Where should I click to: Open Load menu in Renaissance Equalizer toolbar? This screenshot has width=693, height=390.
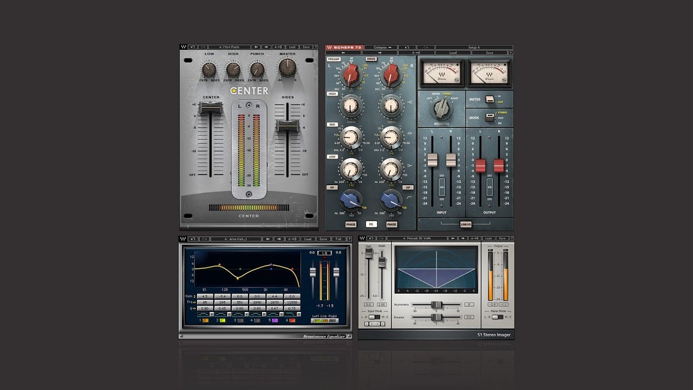308,239
